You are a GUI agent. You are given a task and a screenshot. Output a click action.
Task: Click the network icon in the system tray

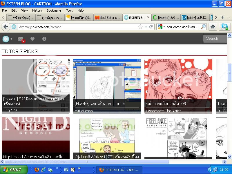215,170
